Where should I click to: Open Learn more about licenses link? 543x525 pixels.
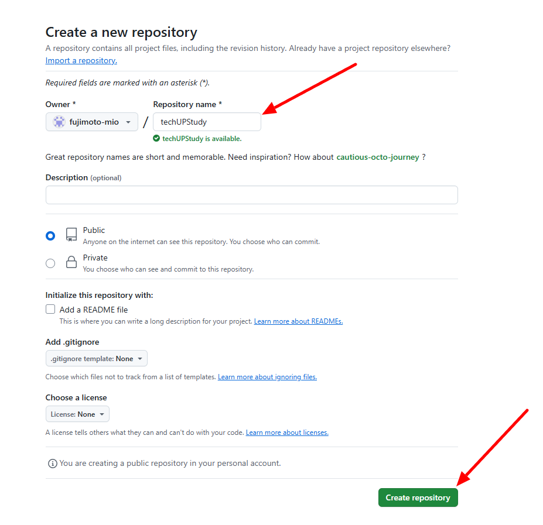click(x=287, y=433)
